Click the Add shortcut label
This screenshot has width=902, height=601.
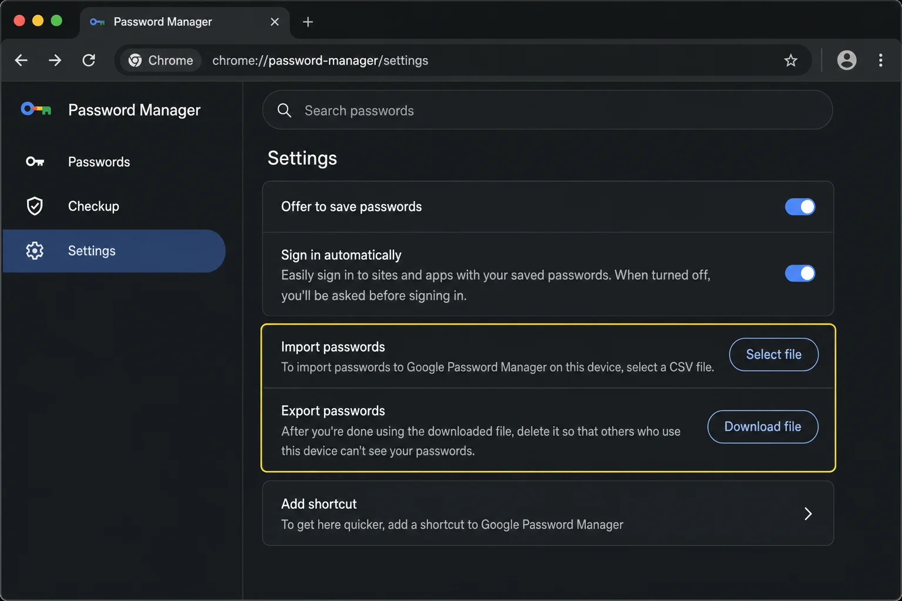319,504
